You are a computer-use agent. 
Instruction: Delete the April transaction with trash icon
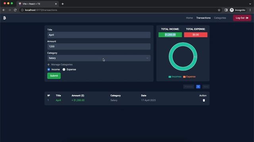click(x=204, y=100)
